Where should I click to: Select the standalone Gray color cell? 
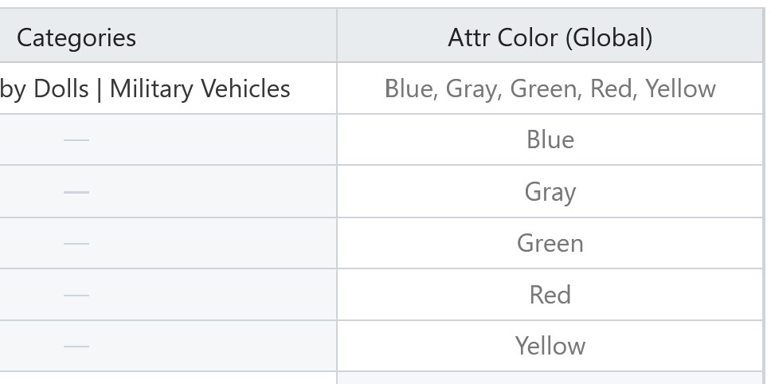click(550, 192)
